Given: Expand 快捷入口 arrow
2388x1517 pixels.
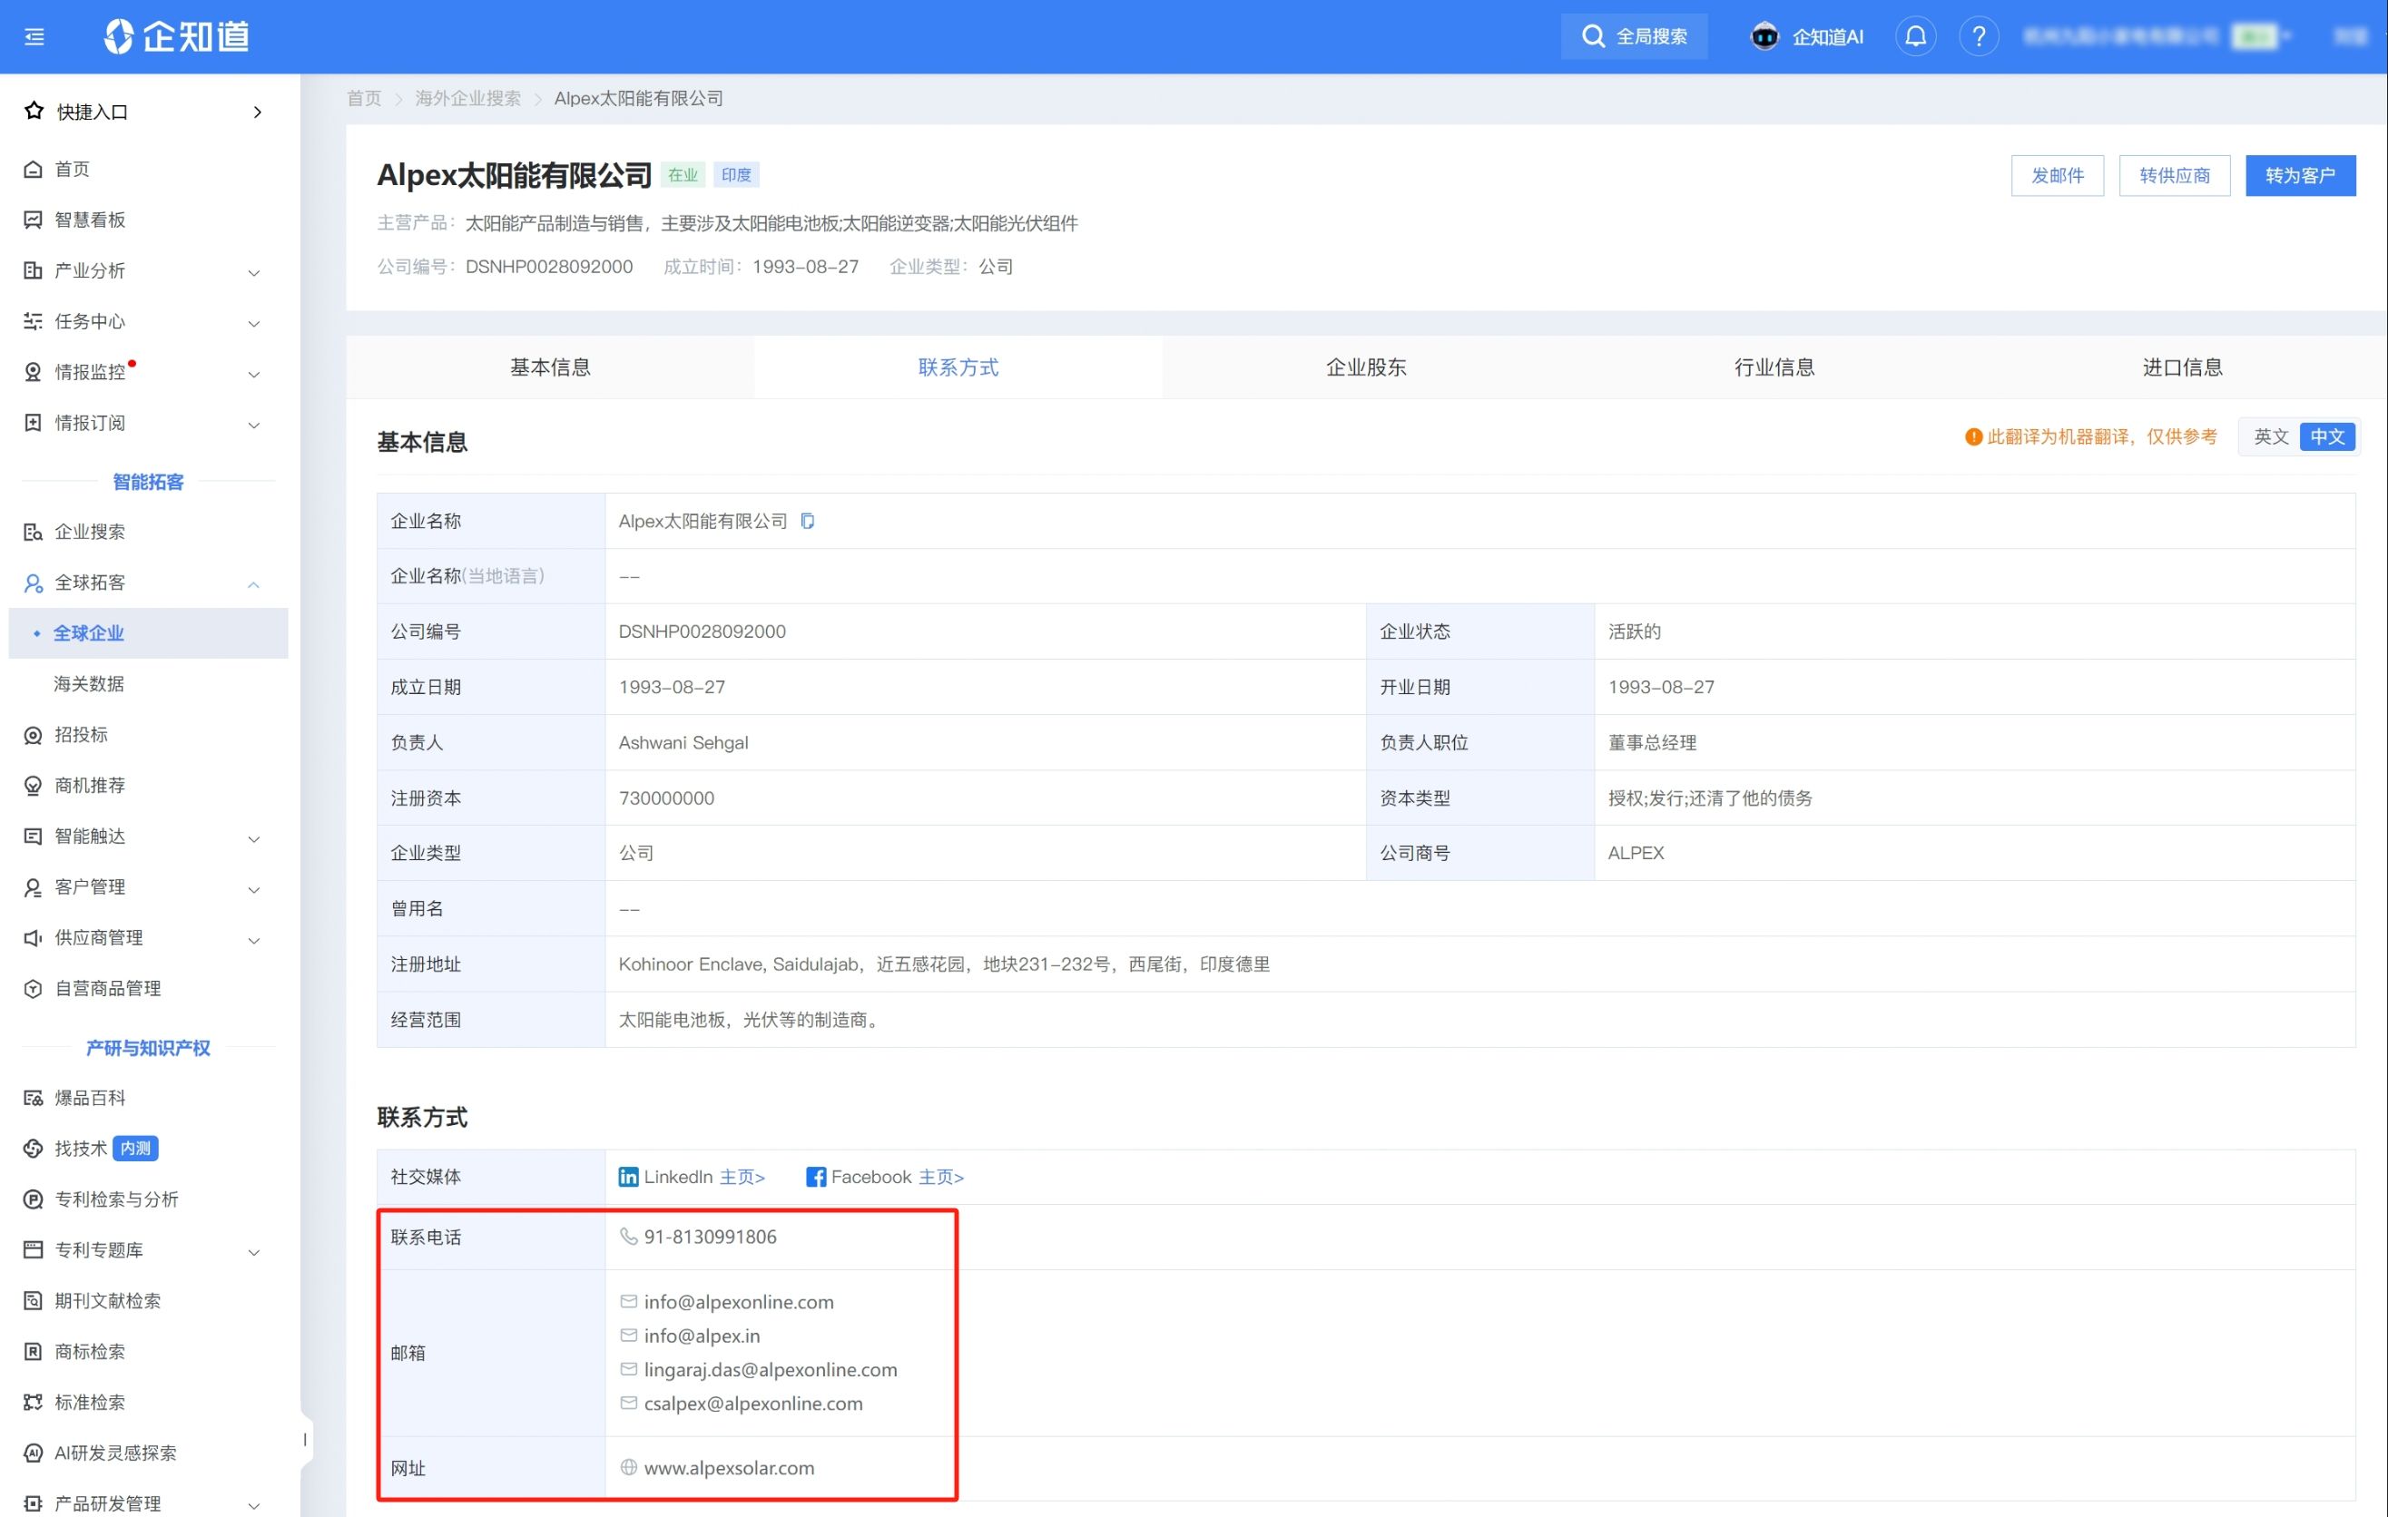Looking at the screenshot, I should coord(257,112).
